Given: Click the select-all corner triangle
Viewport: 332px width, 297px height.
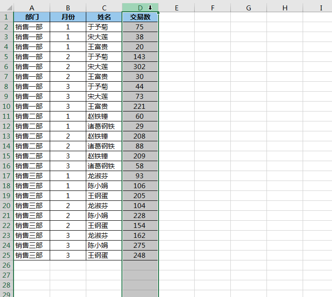Looking at the screenshot, I should coord(9,8).
